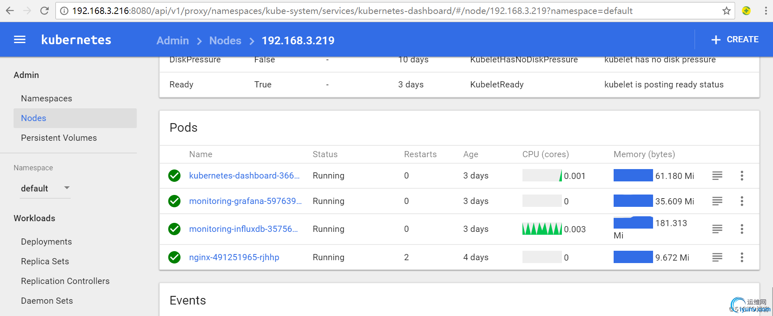Click the Memory (bytes) column header
773x316 pixels.
click(x=644, y=154)
